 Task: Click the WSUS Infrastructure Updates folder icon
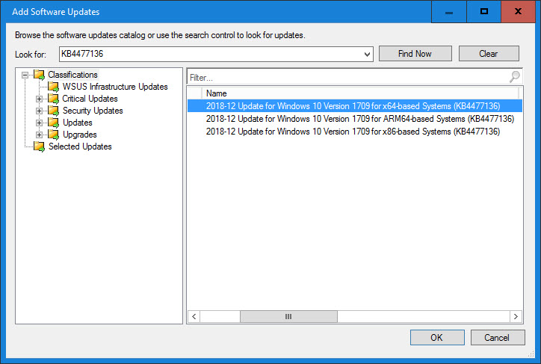(x=53, y=87)
